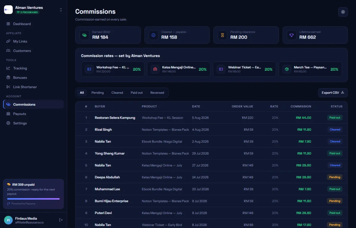Viewport: 356px width, 228px height.
Task: Open the Customers section
Action: (x=33, y=51)
